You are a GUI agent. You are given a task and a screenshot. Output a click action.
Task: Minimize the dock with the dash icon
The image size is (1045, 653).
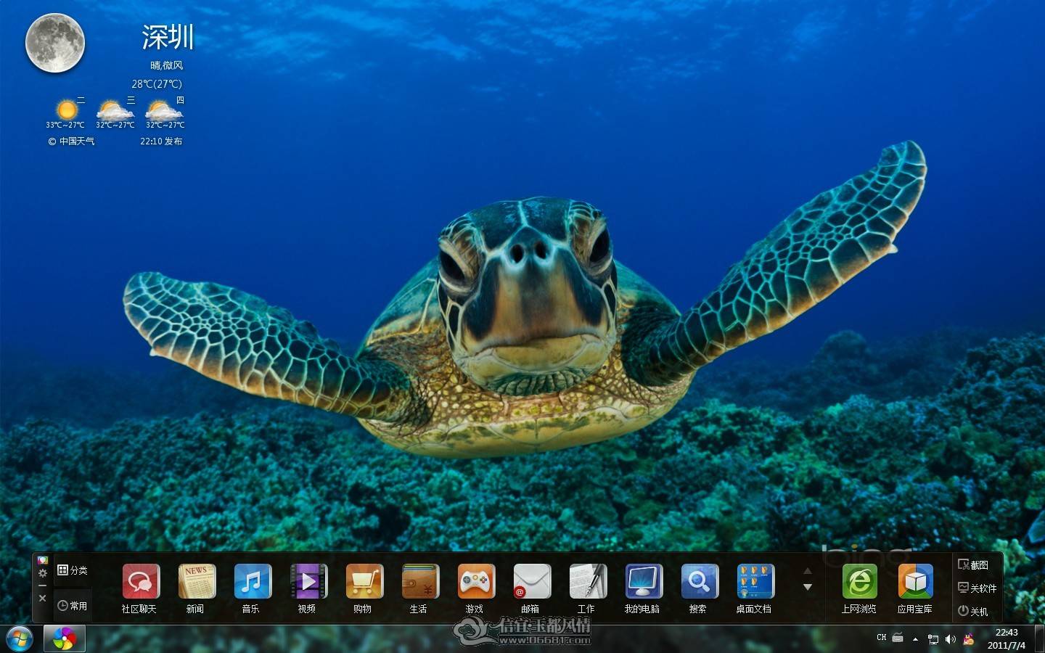coord(43,586)
